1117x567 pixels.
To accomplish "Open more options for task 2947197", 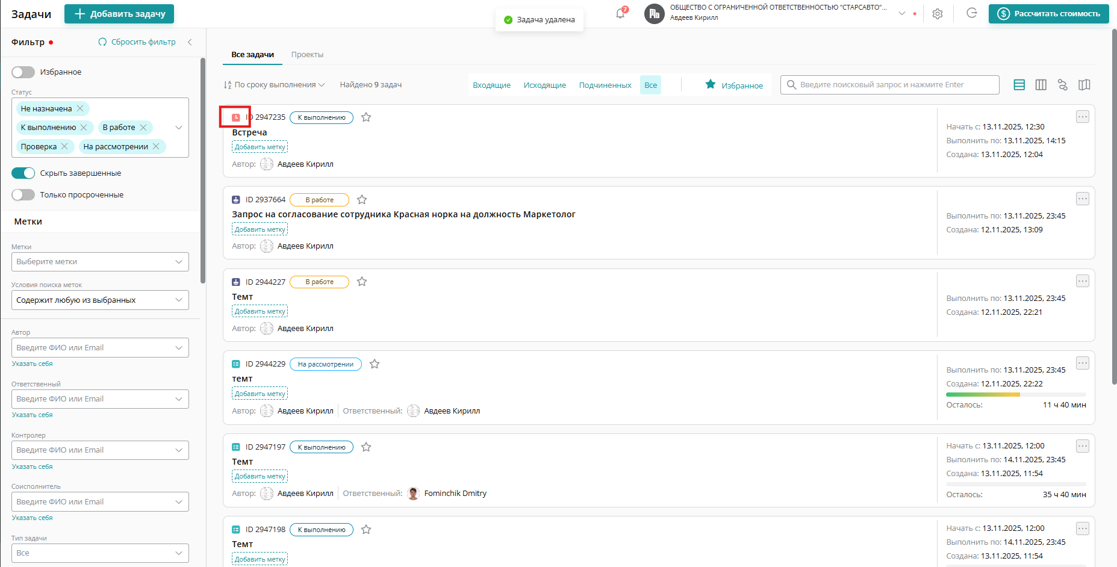I will pos(1083,446).
